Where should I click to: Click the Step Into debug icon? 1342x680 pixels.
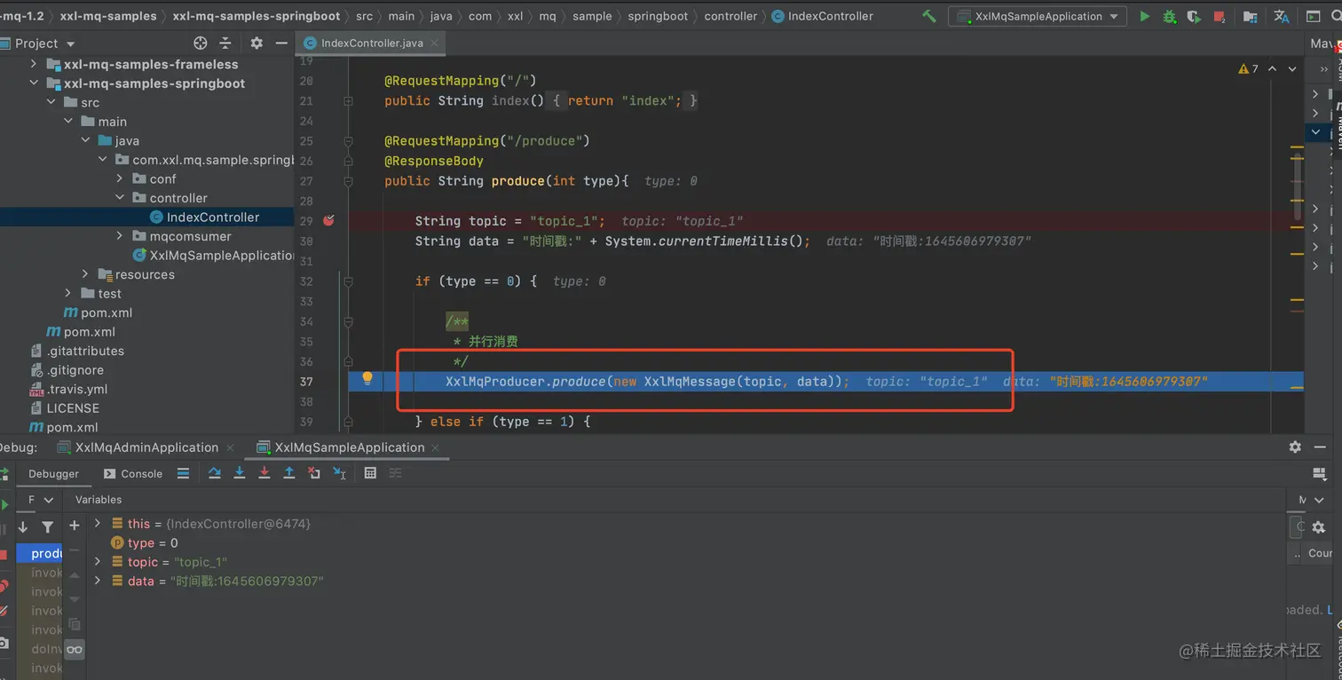[239, 473]
